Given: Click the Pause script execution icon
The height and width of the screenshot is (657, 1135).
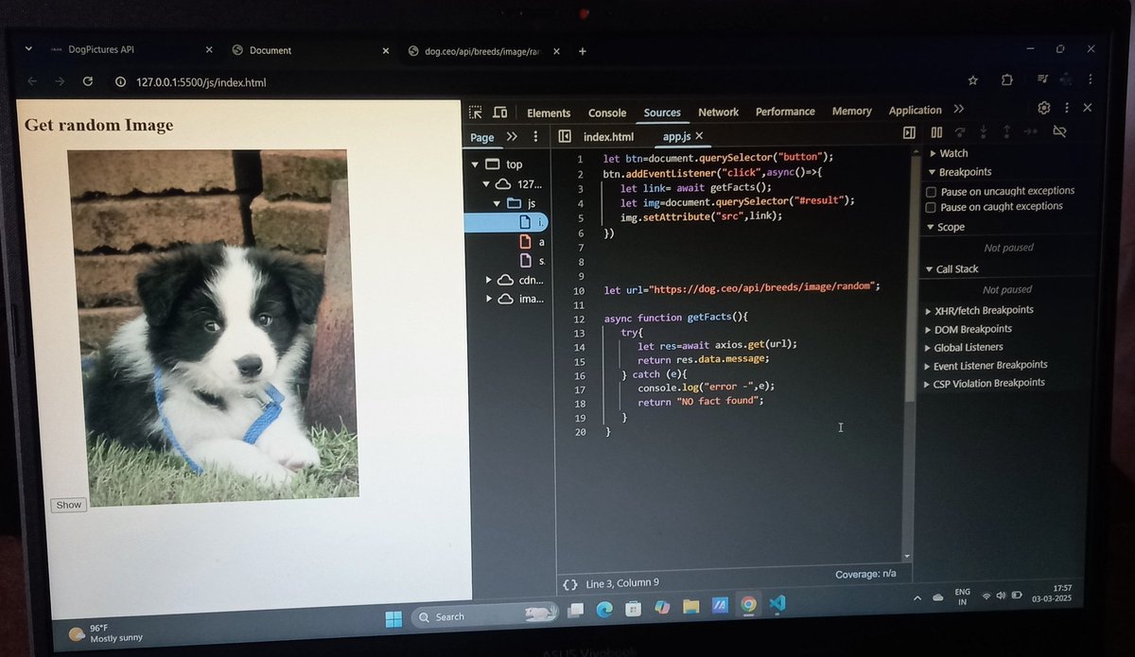Looking at the screenshot, I should pos(937,132).
